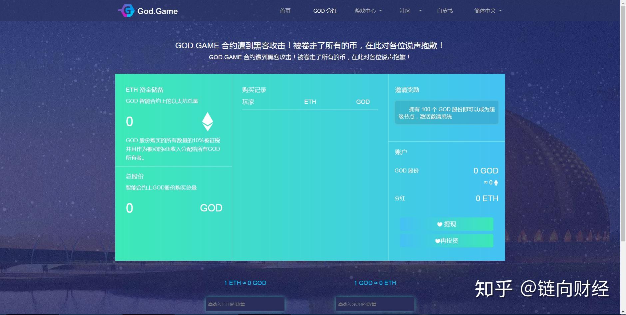Viewport: 626px width, 315px height.
Task: Click the ETH column header in 购买记录
Action: tap(310, 102)
